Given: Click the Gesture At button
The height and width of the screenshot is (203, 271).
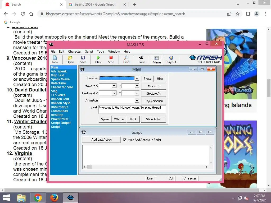Looking at the screenshot, I should (x=154, y=94).
